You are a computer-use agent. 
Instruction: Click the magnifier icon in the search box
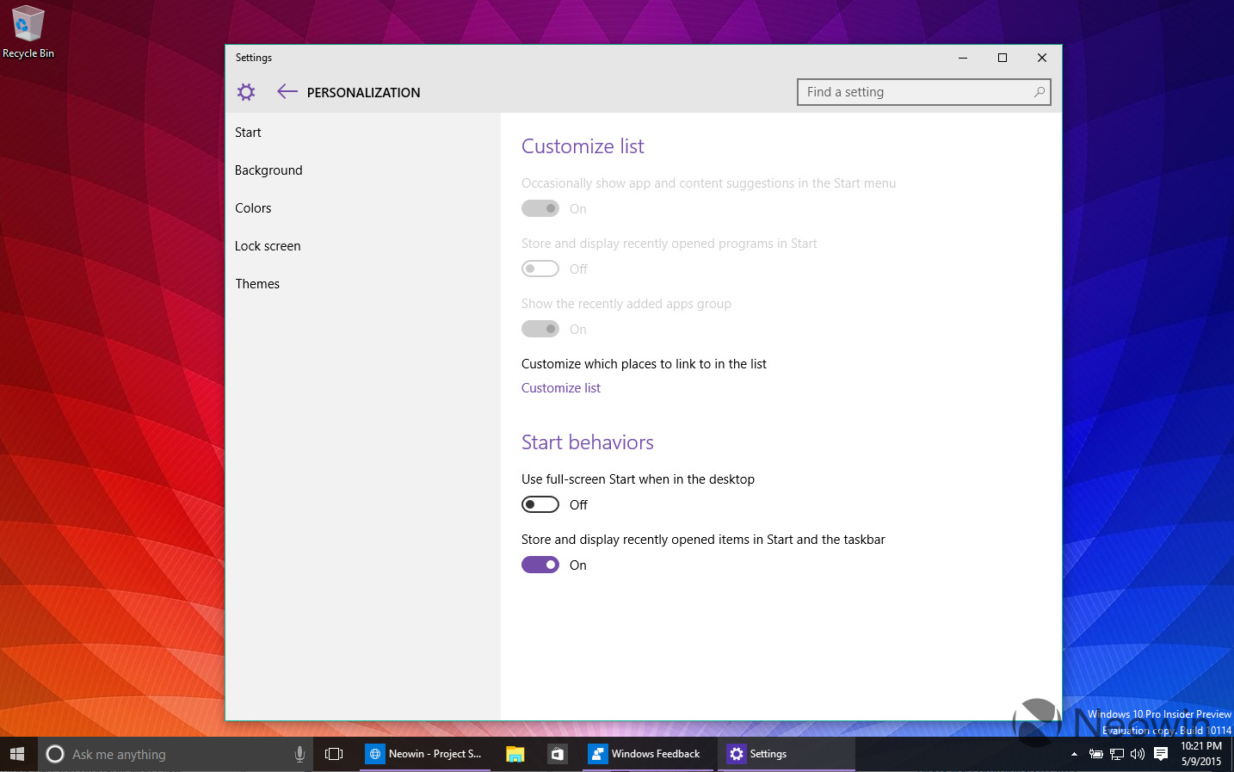click(x=1039, y=92)
